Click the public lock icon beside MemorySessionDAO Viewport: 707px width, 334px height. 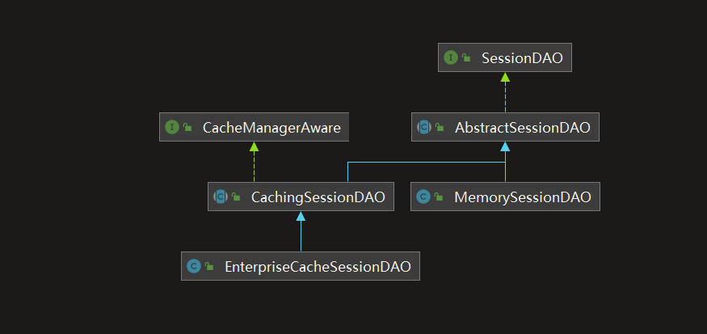[439, 197]
